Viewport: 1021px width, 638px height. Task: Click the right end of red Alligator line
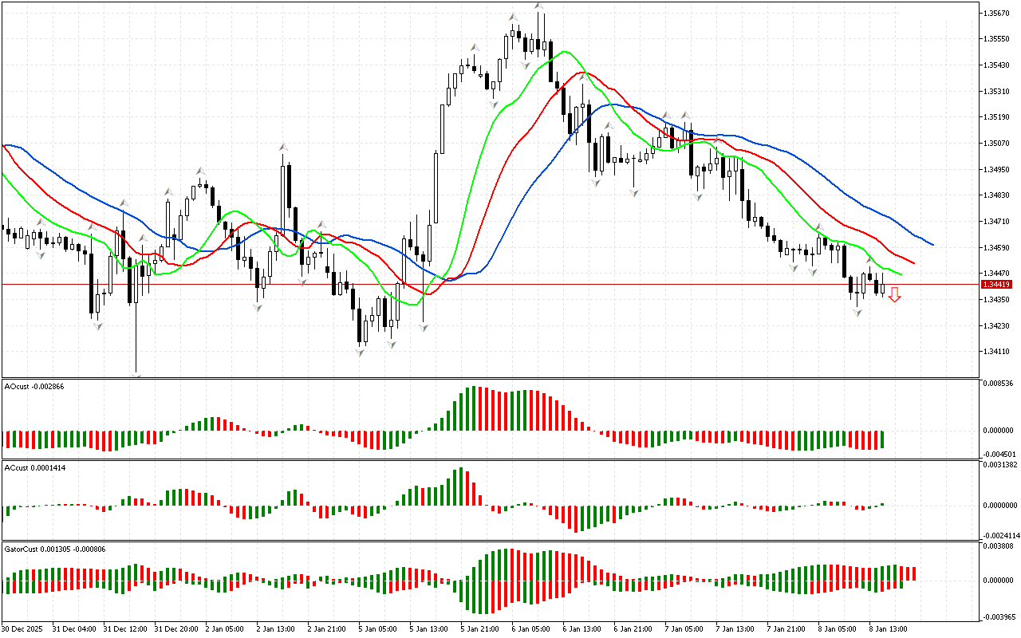coord(913,263)
